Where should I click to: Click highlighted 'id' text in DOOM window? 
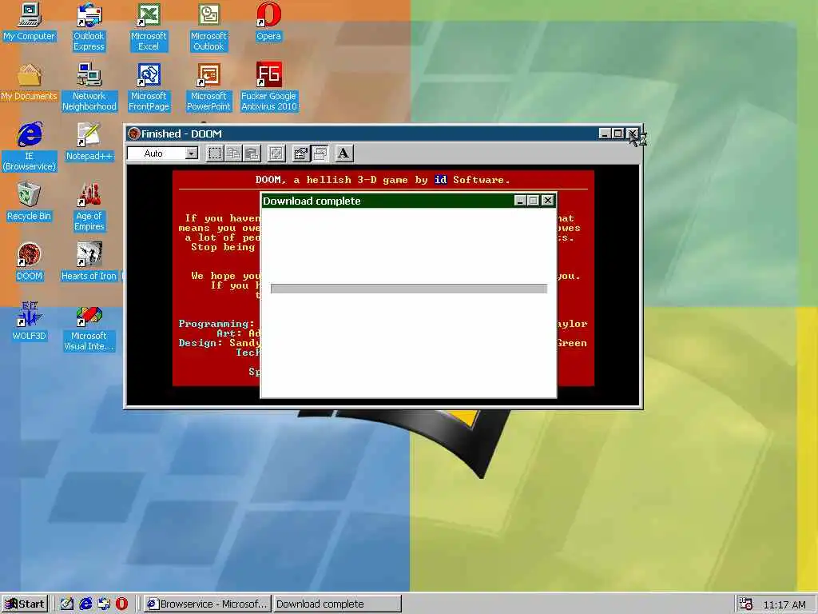pos(440,180)
